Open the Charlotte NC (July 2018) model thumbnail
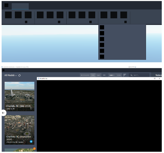164x153 pixels. point(20,96)
